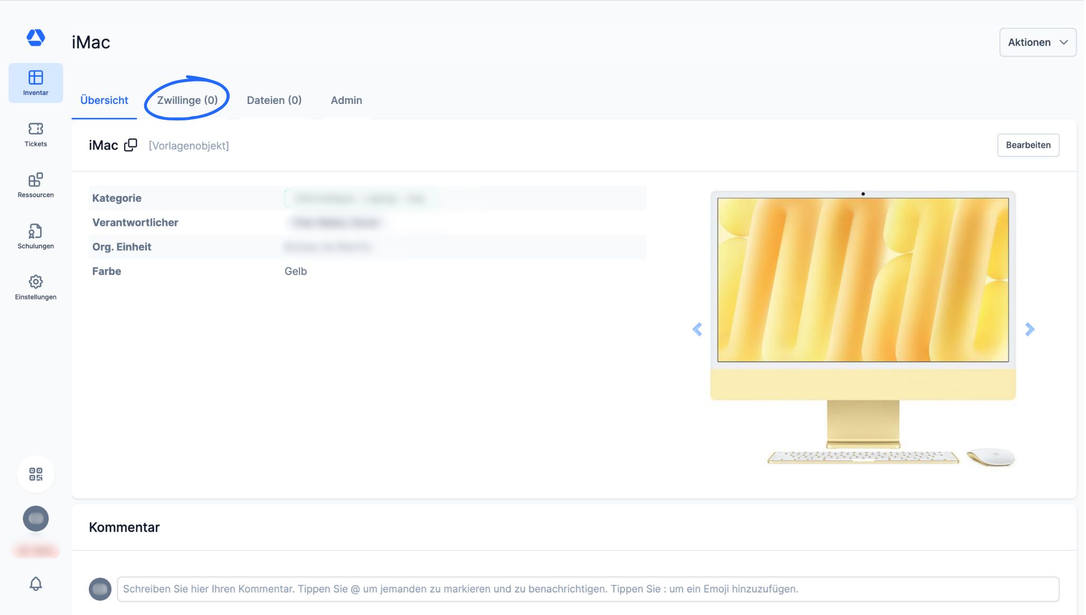Viewport: 1086px width, 615px height.
Task: Go to Ressourcen in sidebar
Action: [36, 186]
